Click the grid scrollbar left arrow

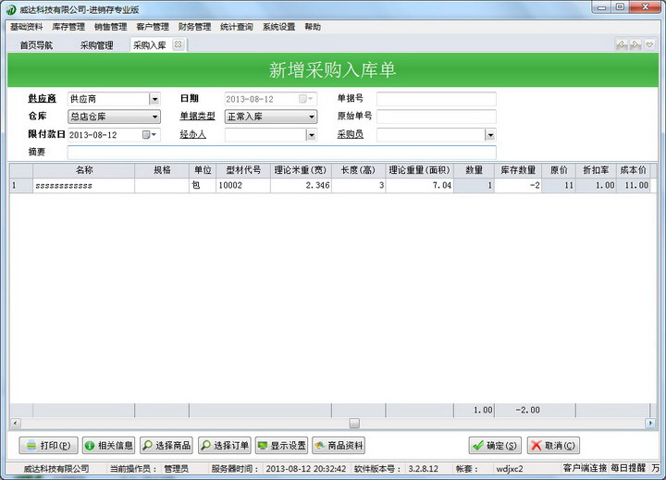click(x=16, y=423)
